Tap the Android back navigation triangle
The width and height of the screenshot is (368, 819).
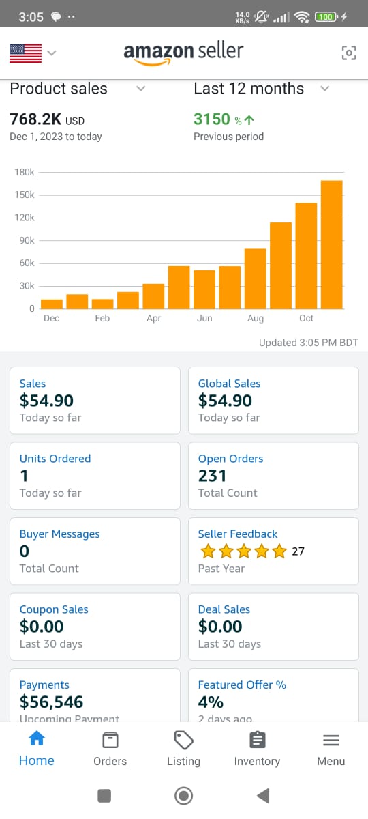(263, 795)
